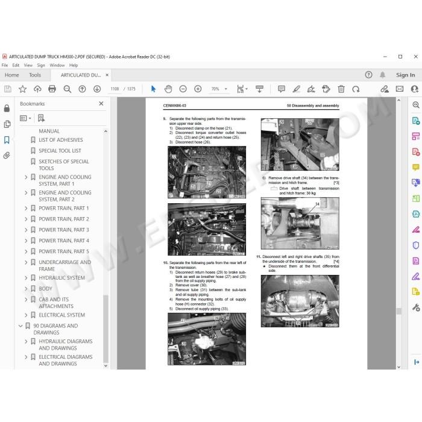The image size is (422, 422).
Task: Select the Highlight text pen tool
Action: coord(297,89)
